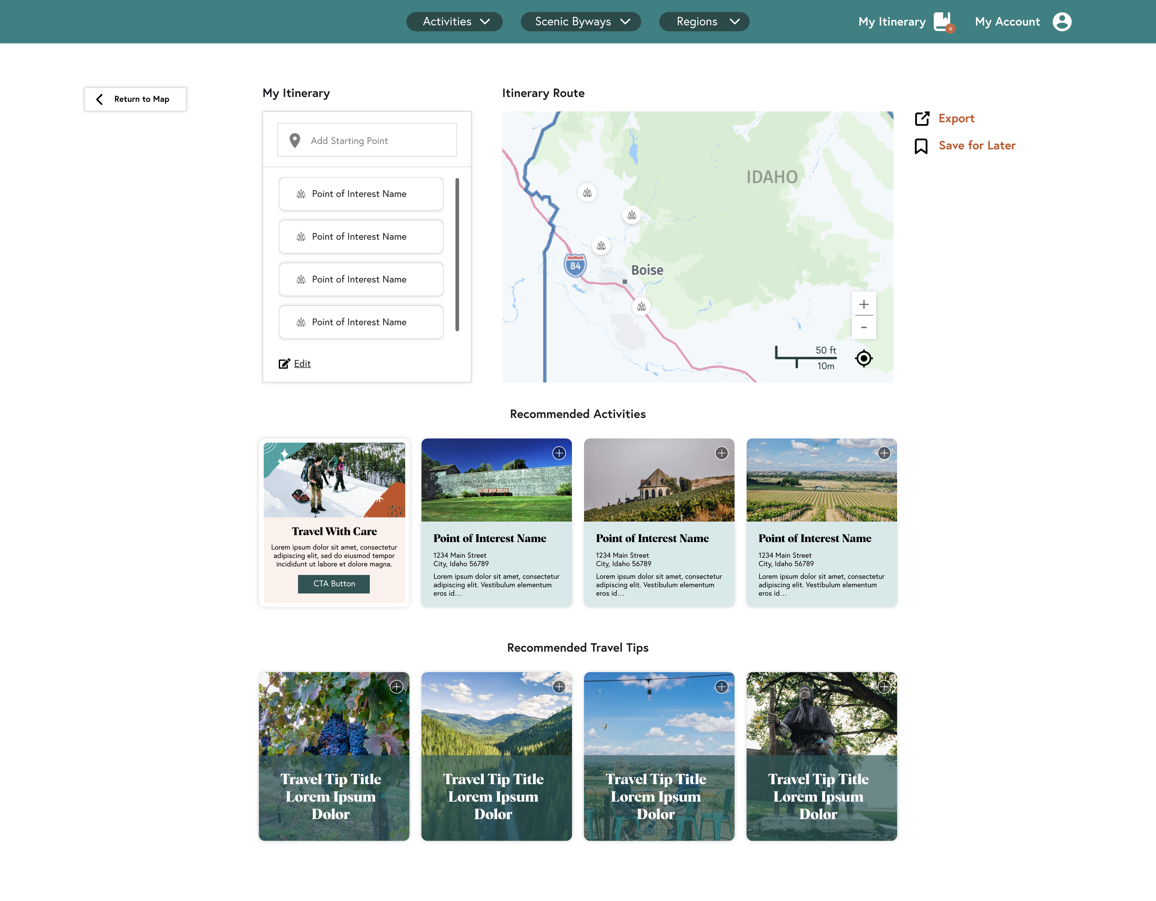Click the My Itinerary header link

tap(892, 22)
